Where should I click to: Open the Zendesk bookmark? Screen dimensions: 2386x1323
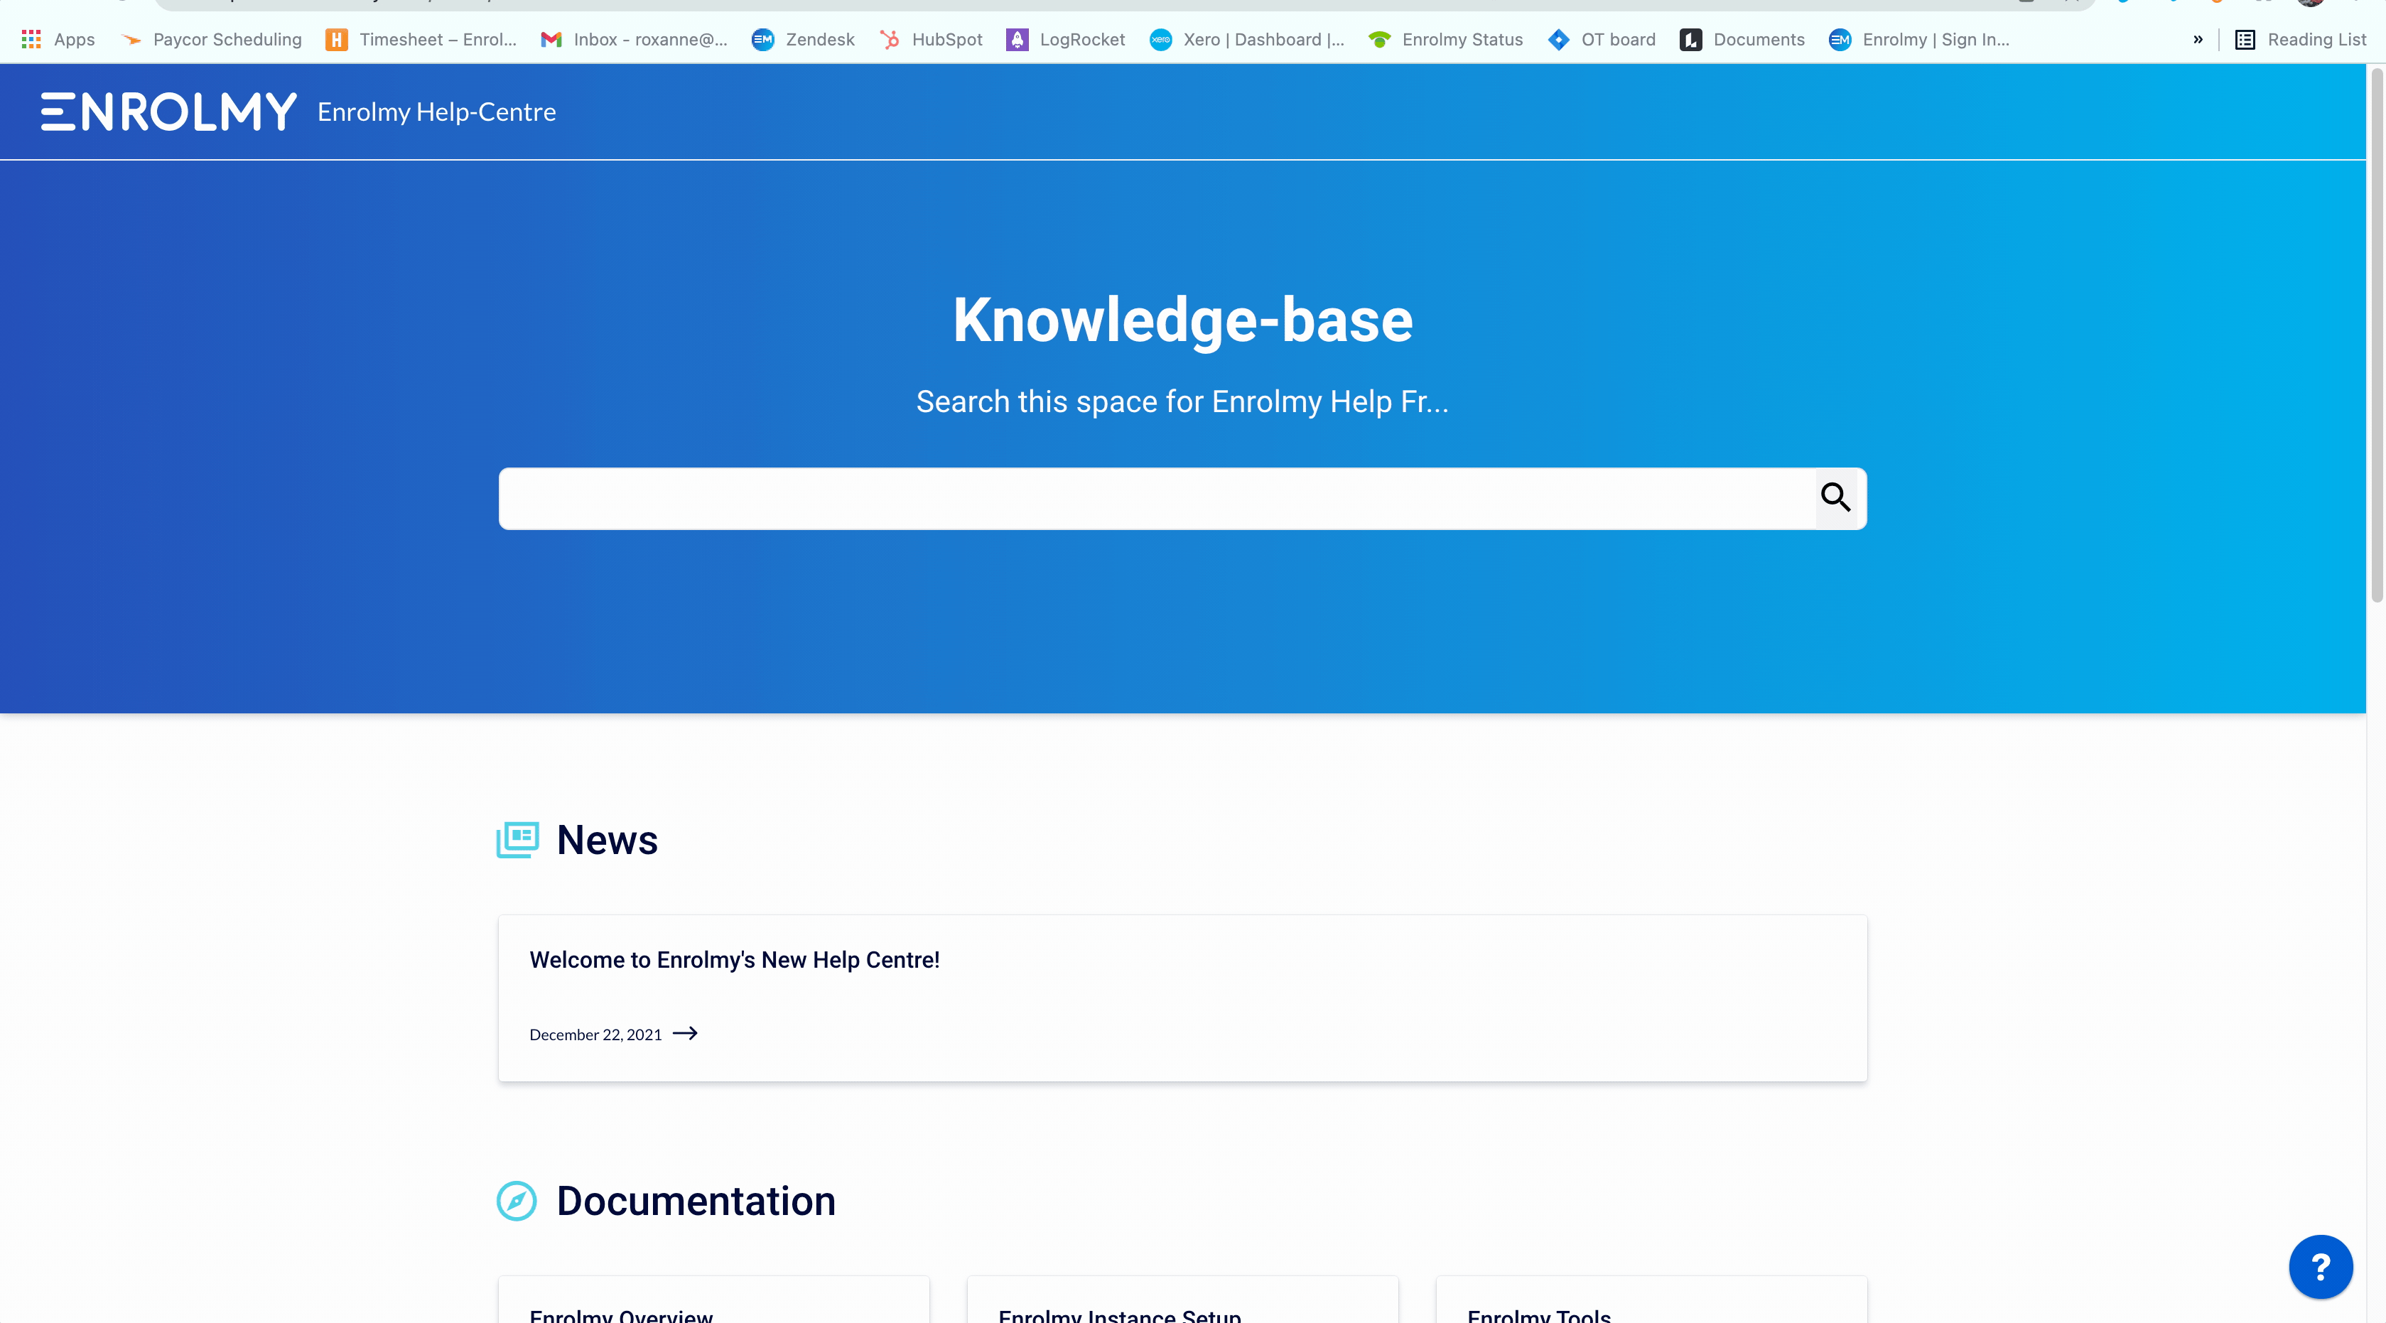(804, 40)
